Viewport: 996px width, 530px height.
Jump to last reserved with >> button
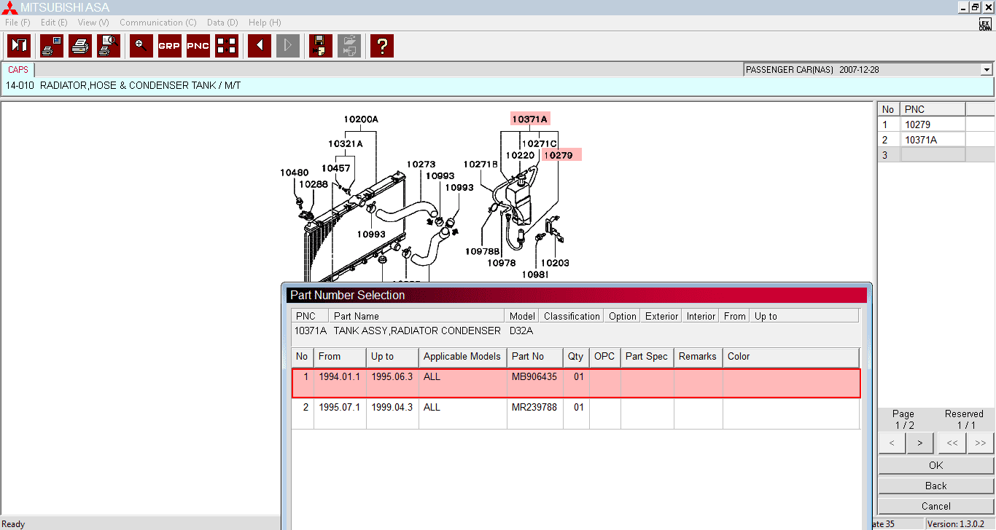click(981, 443)
